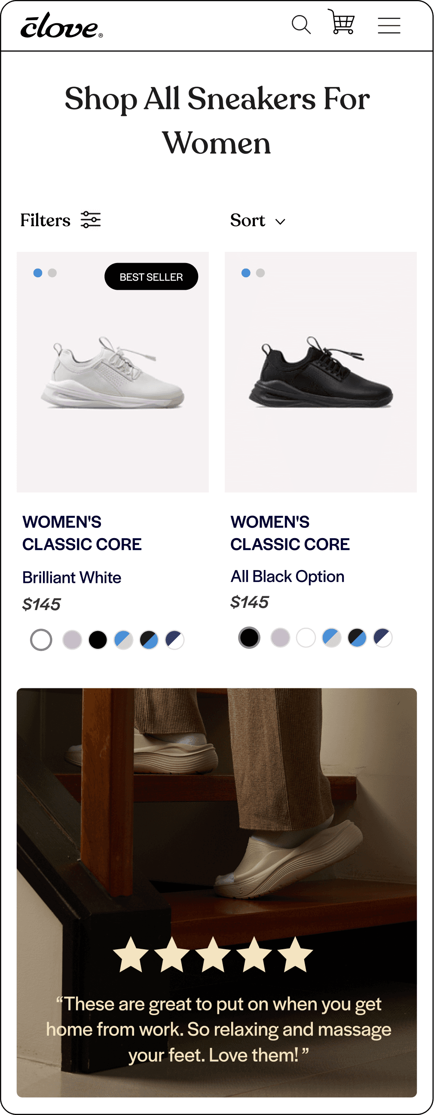Click the fifth gold review star
The image size is (434, 1115).
tap(295, 954)
